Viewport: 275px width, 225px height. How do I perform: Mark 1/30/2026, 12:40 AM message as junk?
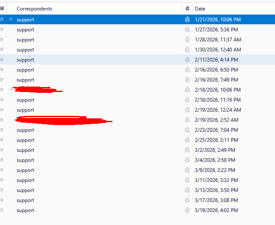[187, 50]
